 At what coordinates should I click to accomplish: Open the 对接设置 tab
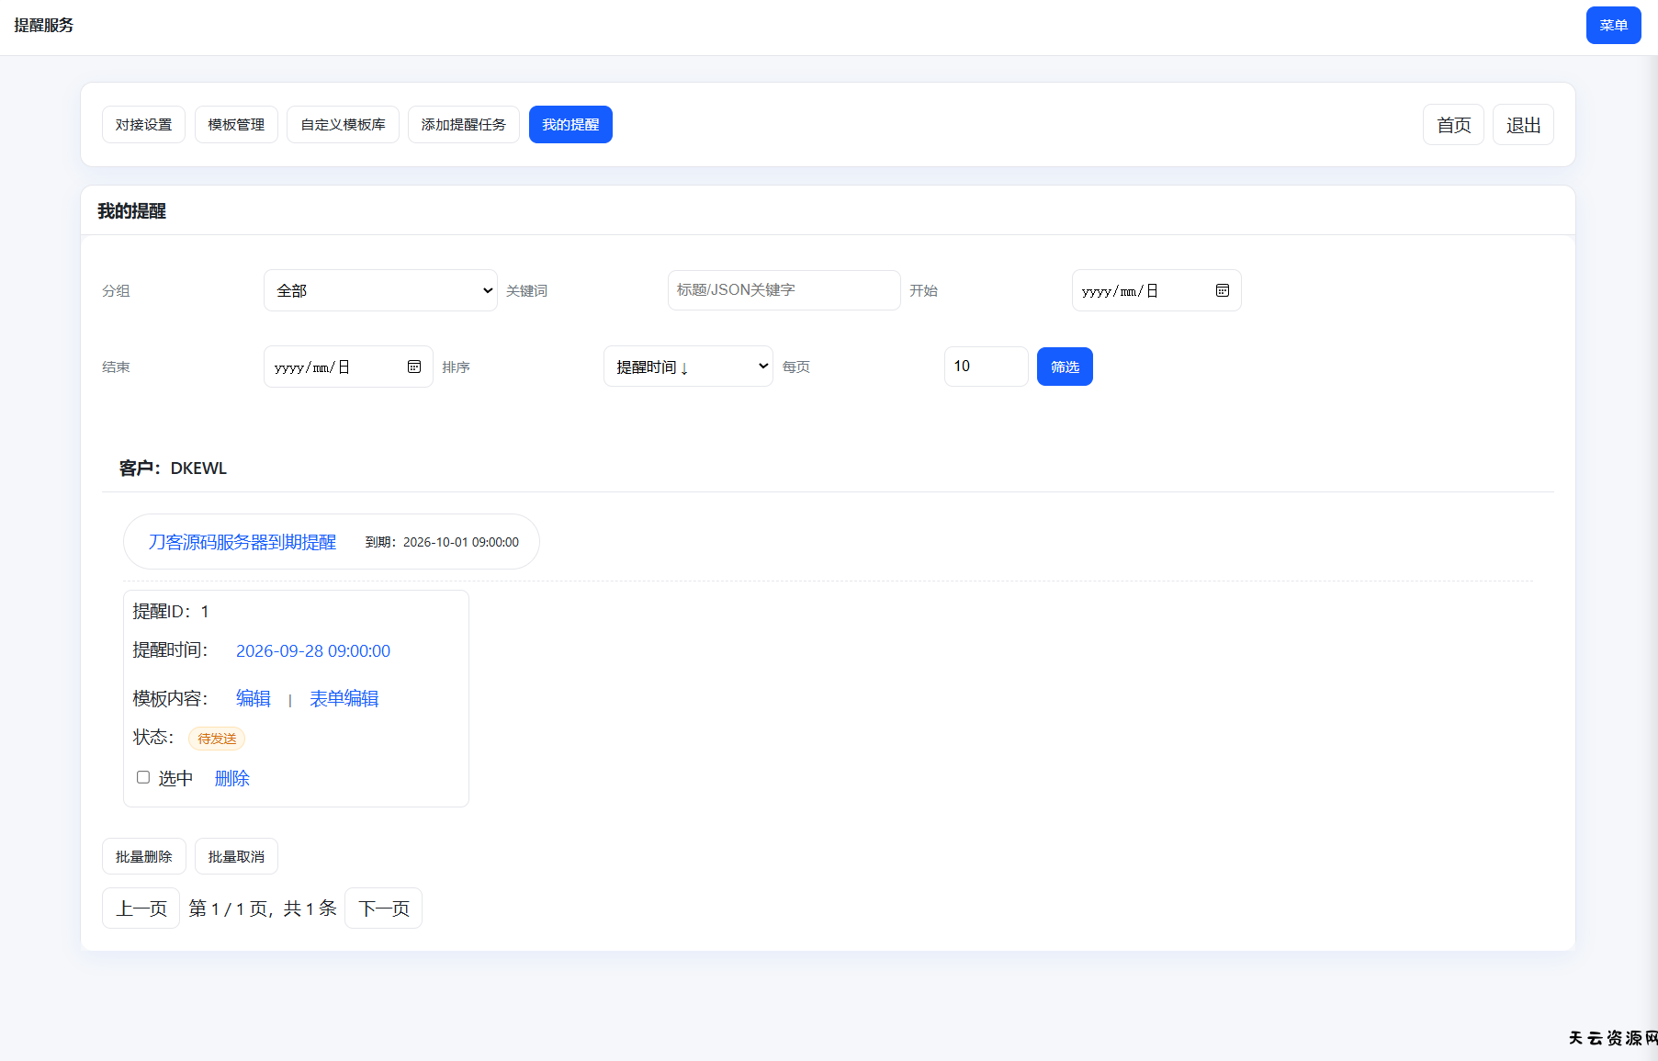click(x=143, y=125)
